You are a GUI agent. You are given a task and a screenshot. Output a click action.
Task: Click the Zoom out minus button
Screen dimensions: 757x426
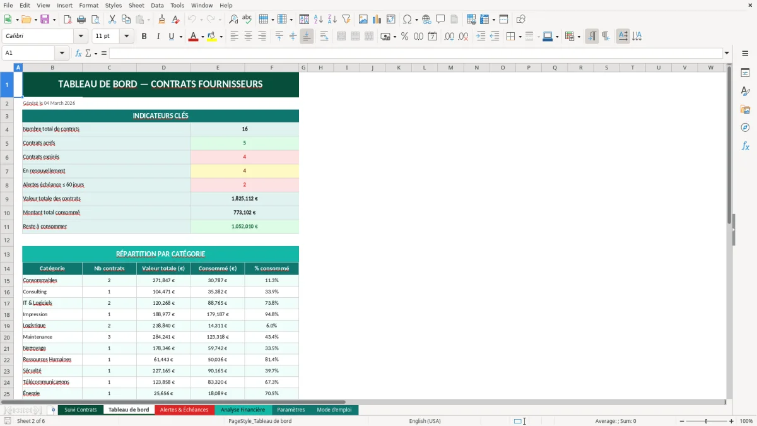(682, 421)
